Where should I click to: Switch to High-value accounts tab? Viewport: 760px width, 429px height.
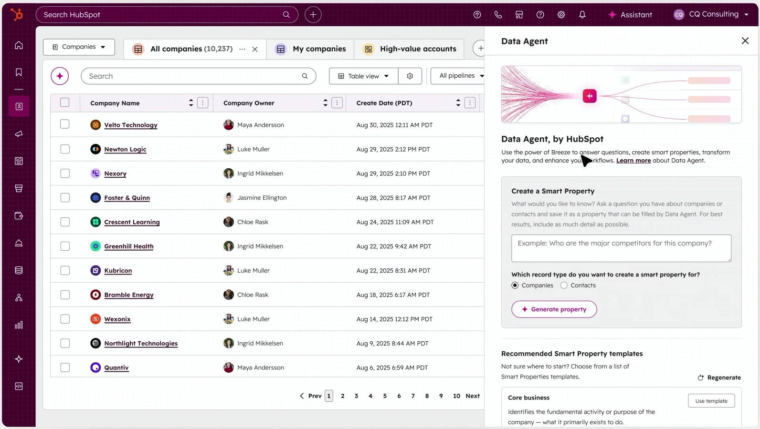tap(409, 49)
